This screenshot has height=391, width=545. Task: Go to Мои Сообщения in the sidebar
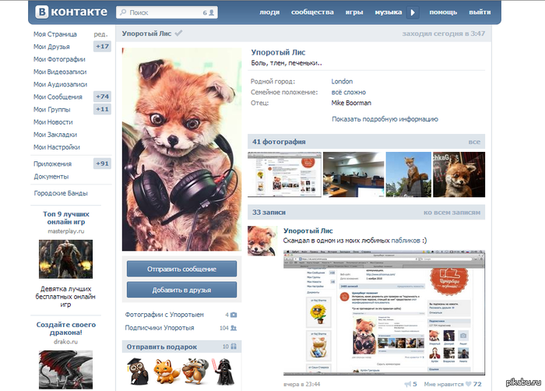point(58,97)
